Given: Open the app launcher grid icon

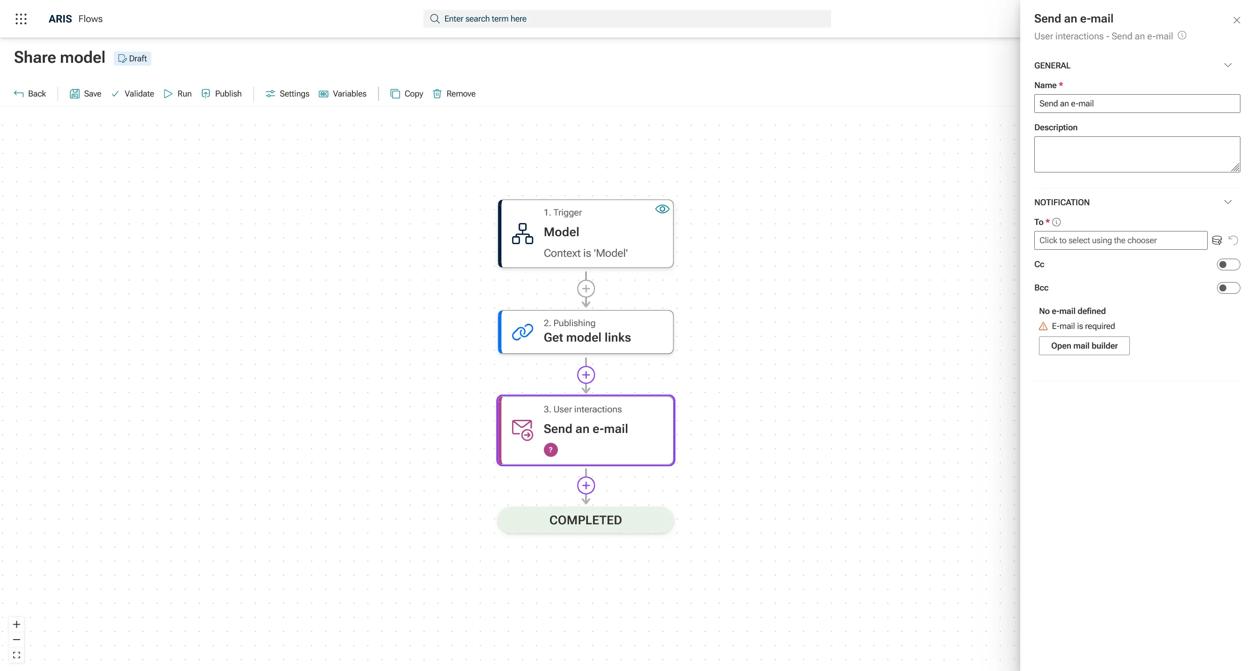Looking at the screenshot, I should point(21,18).
